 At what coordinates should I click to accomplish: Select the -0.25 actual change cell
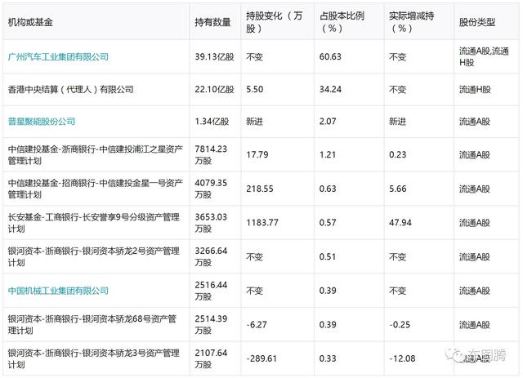400,325
